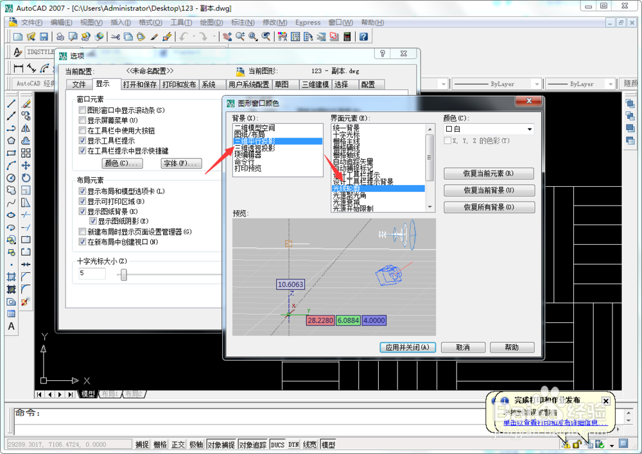Select the Move modify tool
The height and width of the screenshot is (454, 642).
[x=26, y=166]
